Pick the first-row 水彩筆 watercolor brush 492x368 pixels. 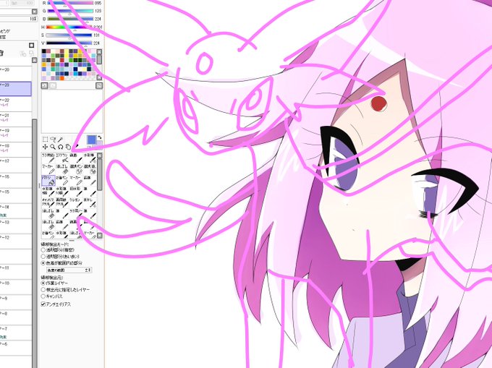click(x=90, y=158)
